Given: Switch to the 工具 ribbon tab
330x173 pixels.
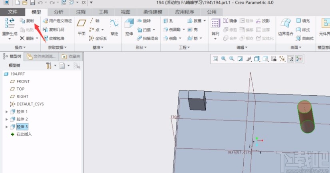Looking at the screenshot, I should tap(103, 12).
